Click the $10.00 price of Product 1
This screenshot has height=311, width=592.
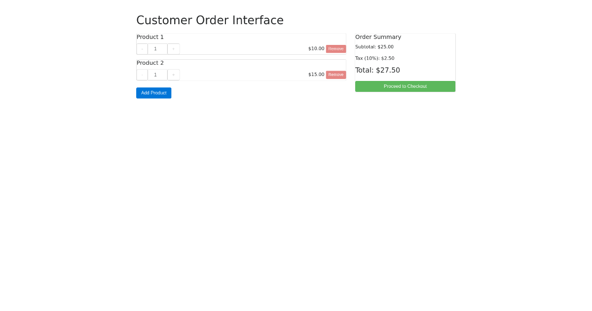[x=316, y=48]
